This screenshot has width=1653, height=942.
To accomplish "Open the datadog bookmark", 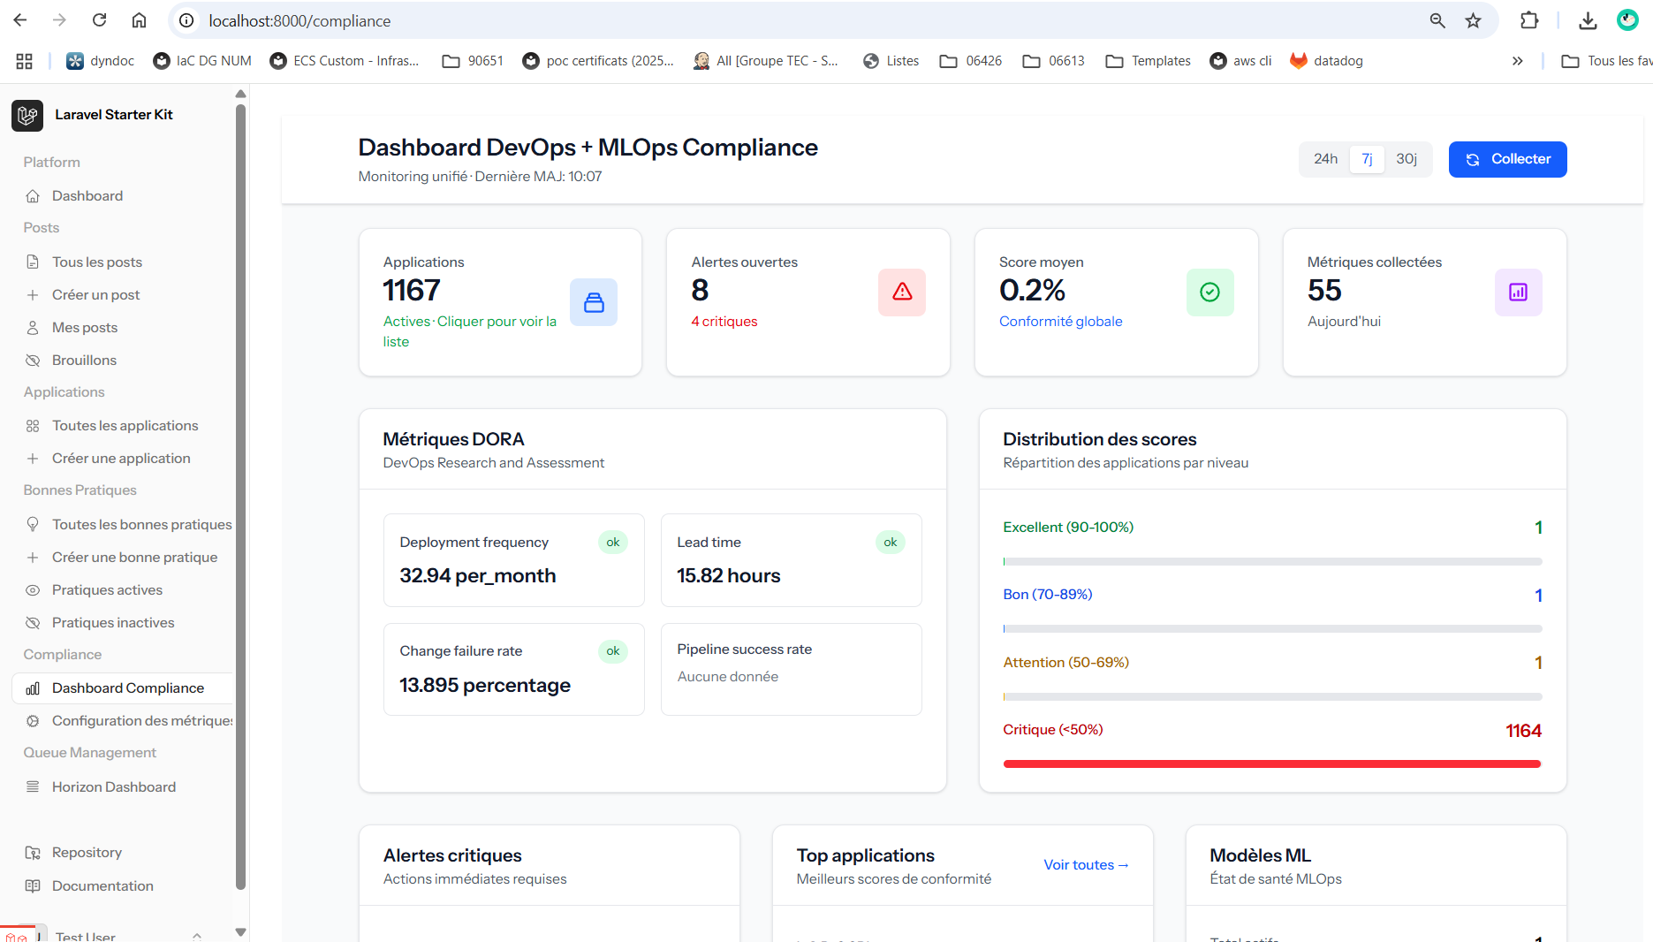I will point(1326,61).
